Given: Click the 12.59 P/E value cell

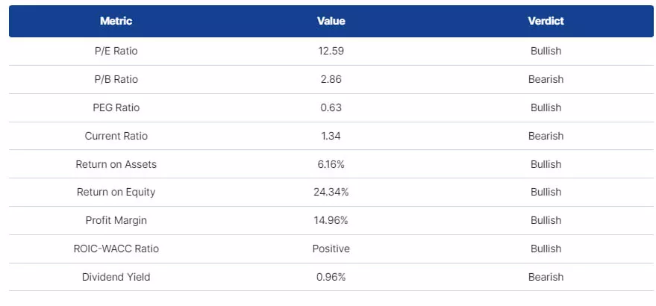Looking at the screenshot, I should pyautogui.click(x=331, y=51).
